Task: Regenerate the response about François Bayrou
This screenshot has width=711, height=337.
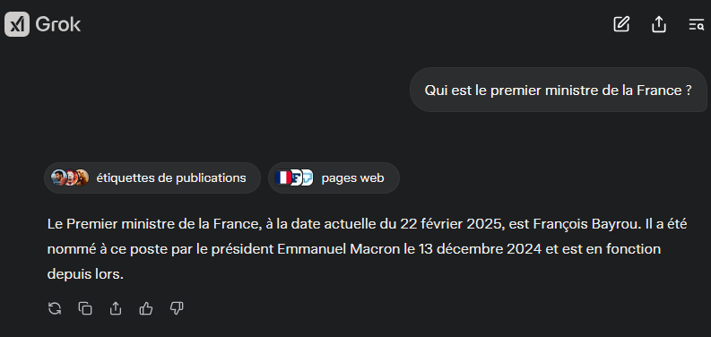Action: (x=55, y=309)
